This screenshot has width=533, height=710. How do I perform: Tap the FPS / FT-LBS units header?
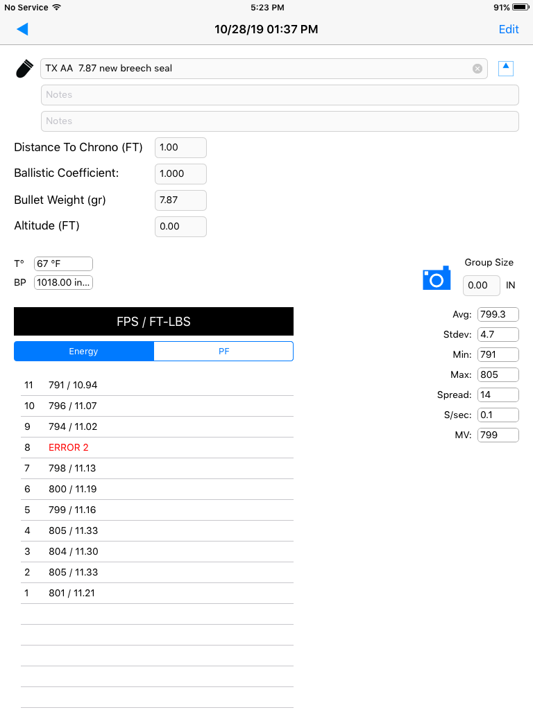pos(153,322)
